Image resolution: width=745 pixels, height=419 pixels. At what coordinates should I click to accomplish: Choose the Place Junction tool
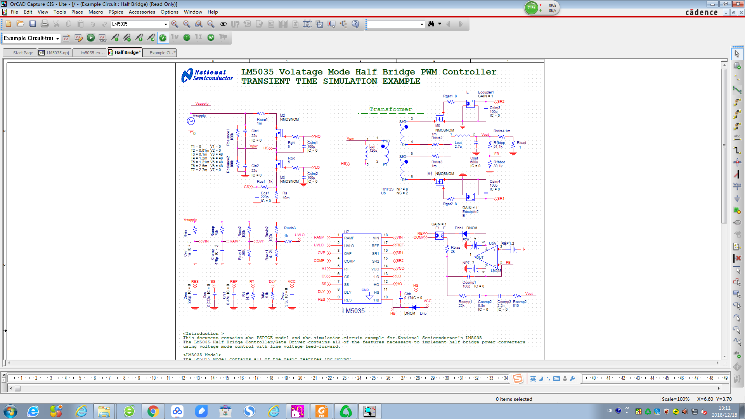(x=737, y=162)
